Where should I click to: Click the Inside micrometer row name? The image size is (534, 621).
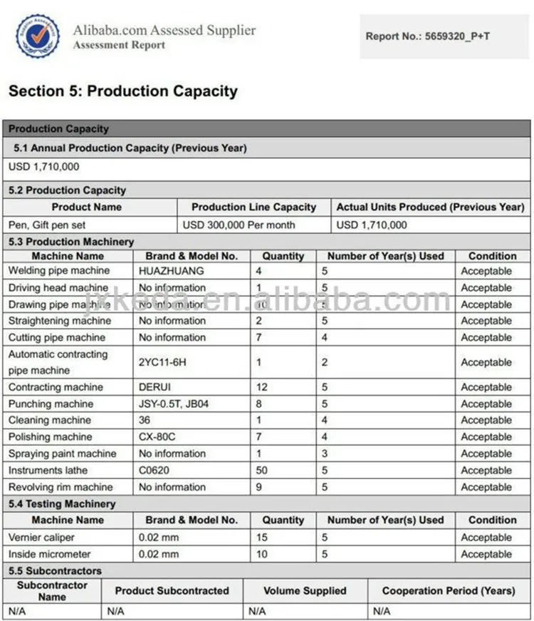coord(49,554)
